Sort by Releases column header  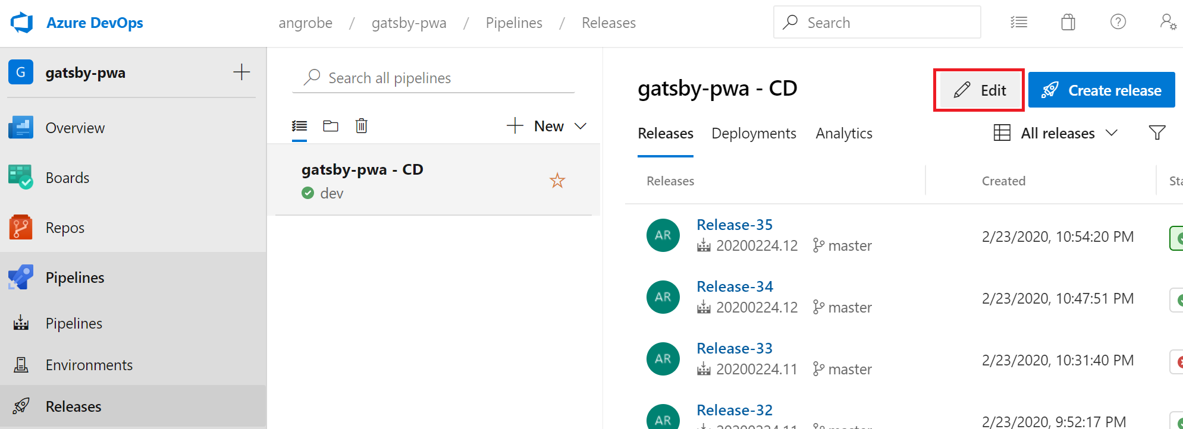click(670, 181)
